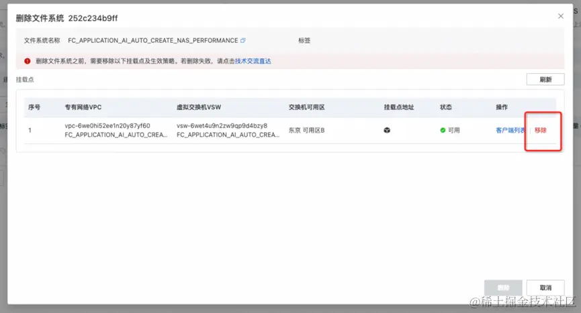Screen dimensions: 581x313
Task: Click the 序号 column header
Action: pos(34,107)
